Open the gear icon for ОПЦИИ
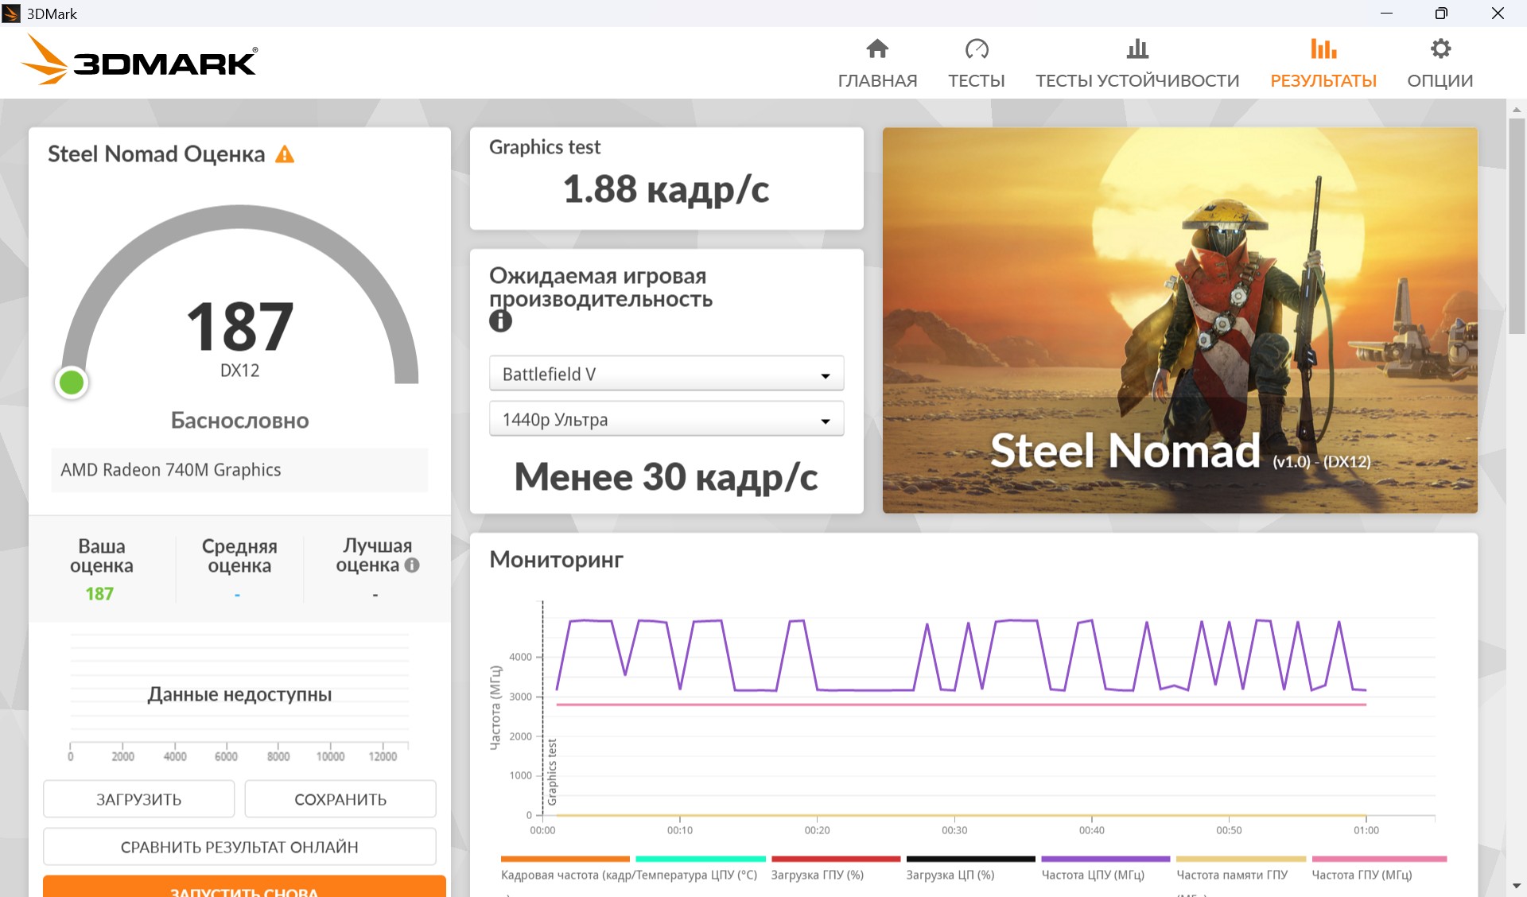 [x=1440, y=49]
